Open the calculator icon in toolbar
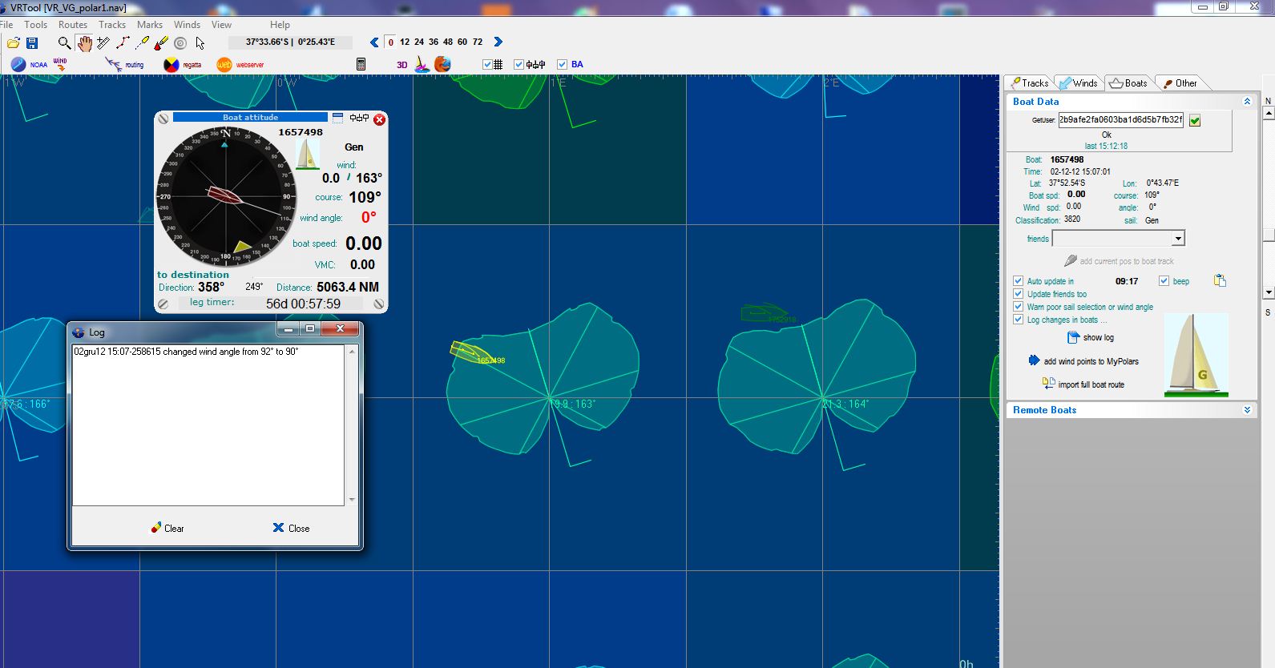This screenshot has width=1275, height=668. (361, 64)
